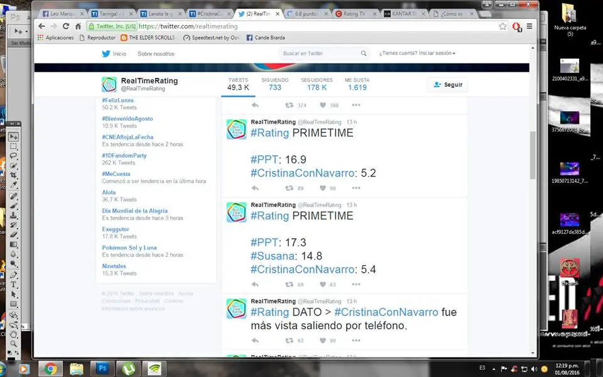Open the Reproductor bookmark
This screenshot has height=377, width=603.
click(x=97, y=38)
